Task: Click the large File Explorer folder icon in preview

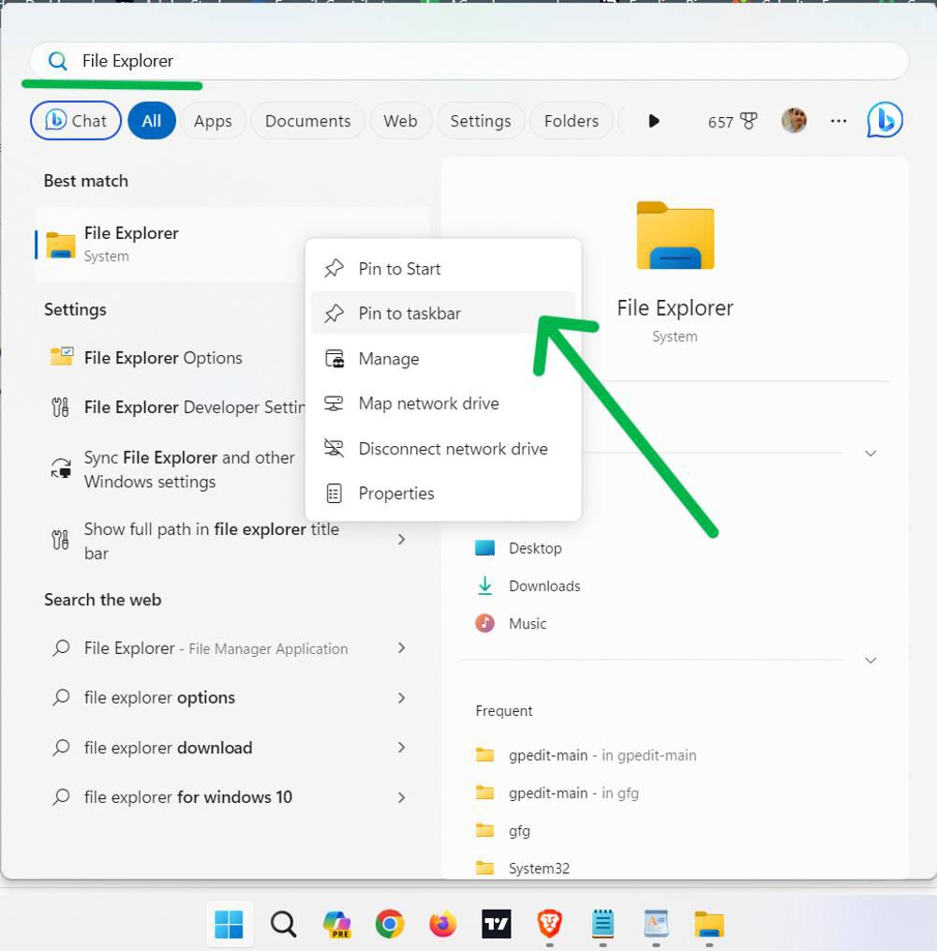Action: pos(675,235)
